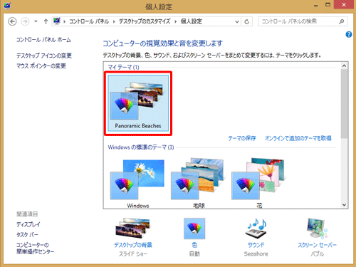Open help with the blue question mark
This screenshot has width=356, height=267.
pyautogui.click(x=349, y=35)
